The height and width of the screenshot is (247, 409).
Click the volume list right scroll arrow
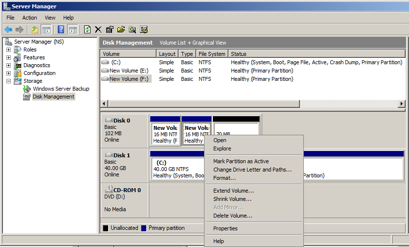(402, 104)
